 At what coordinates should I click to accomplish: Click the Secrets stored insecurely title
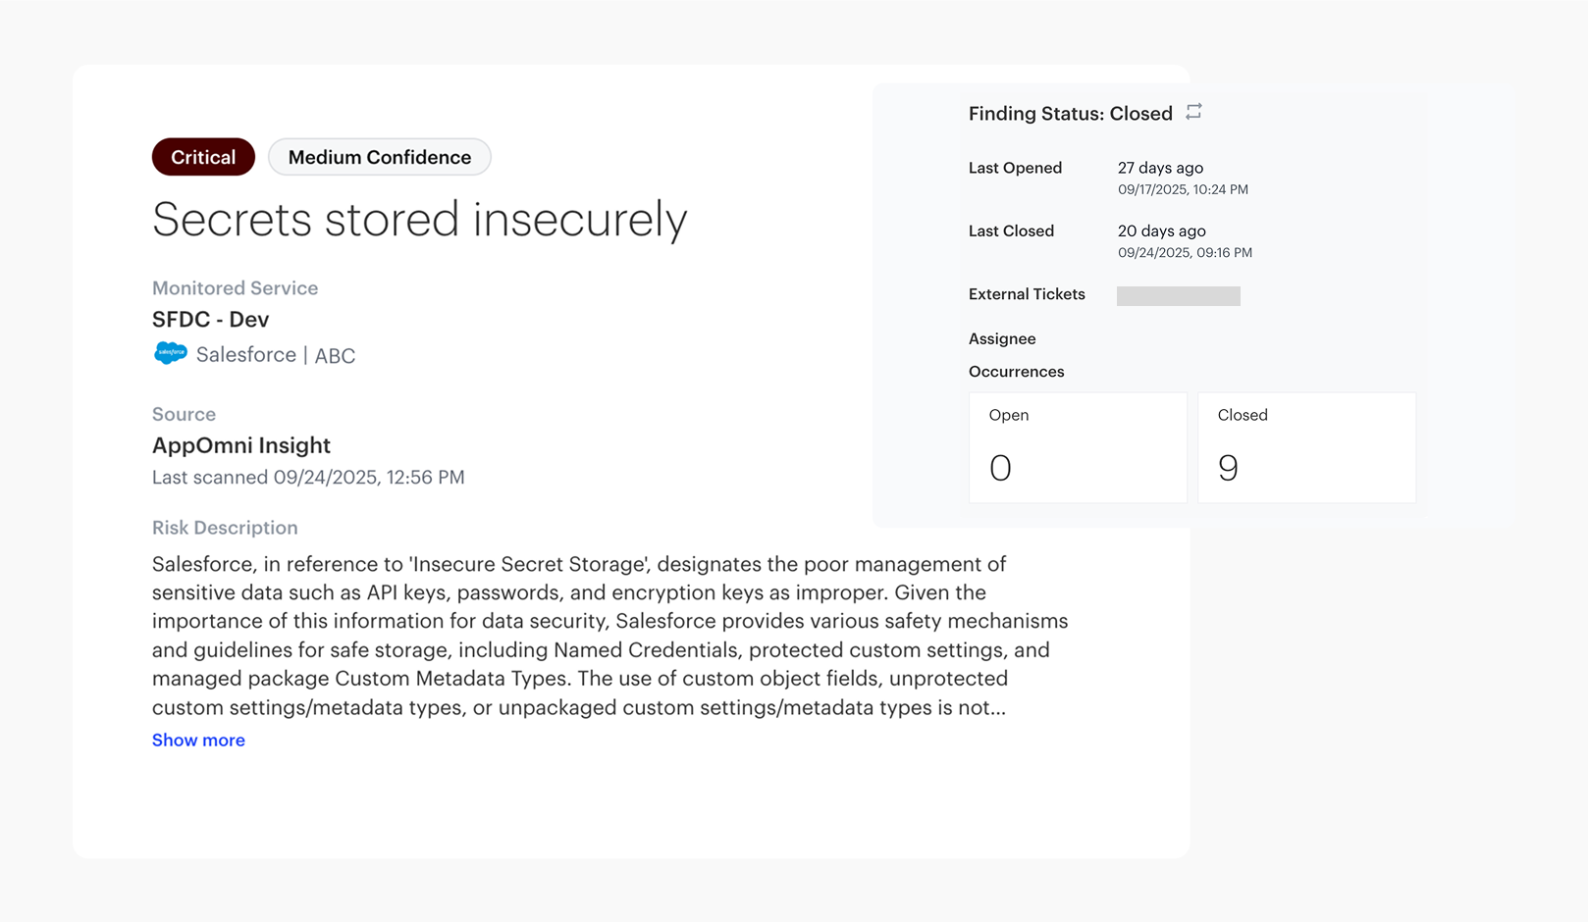(419, 219)
